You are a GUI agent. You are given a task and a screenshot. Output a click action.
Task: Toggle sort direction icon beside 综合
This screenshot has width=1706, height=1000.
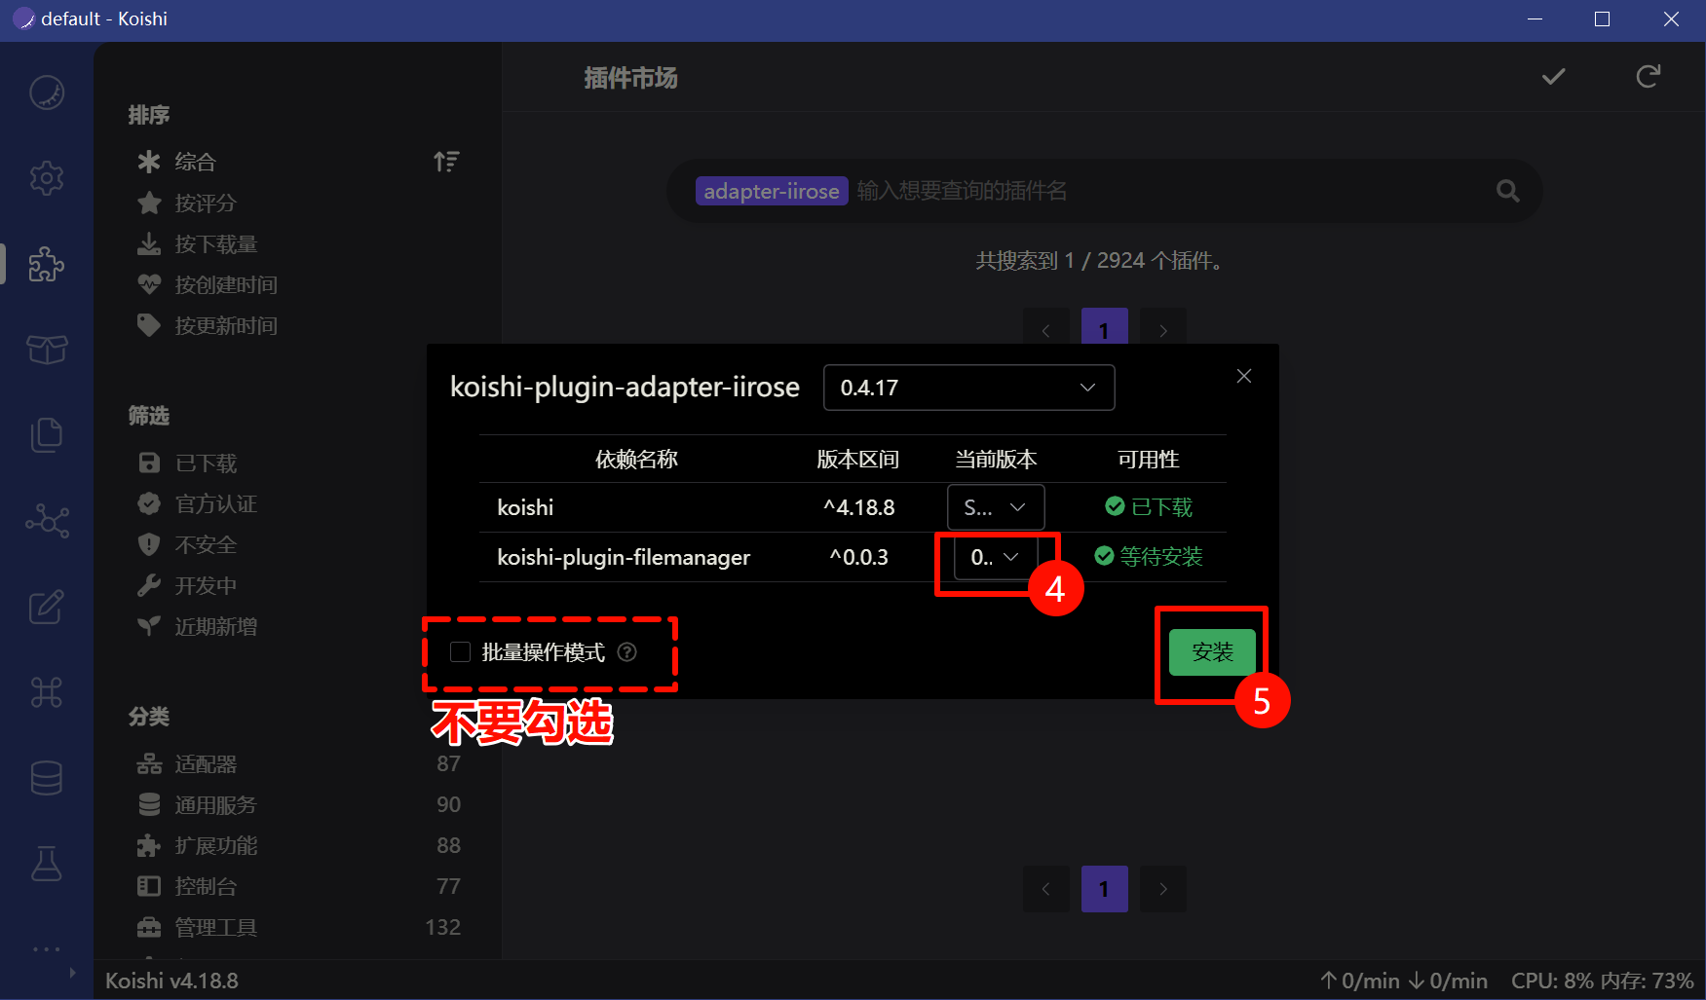[x=446, y=162]
